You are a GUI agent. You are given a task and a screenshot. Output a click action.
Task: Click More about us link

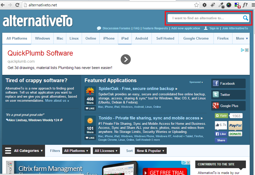coord(57,101)
